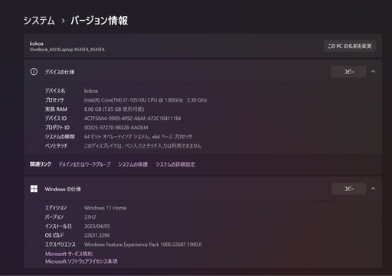Screen dimensions: 392x276
Task: Click the 64 ビット system type value
Action: coord(139,137)
